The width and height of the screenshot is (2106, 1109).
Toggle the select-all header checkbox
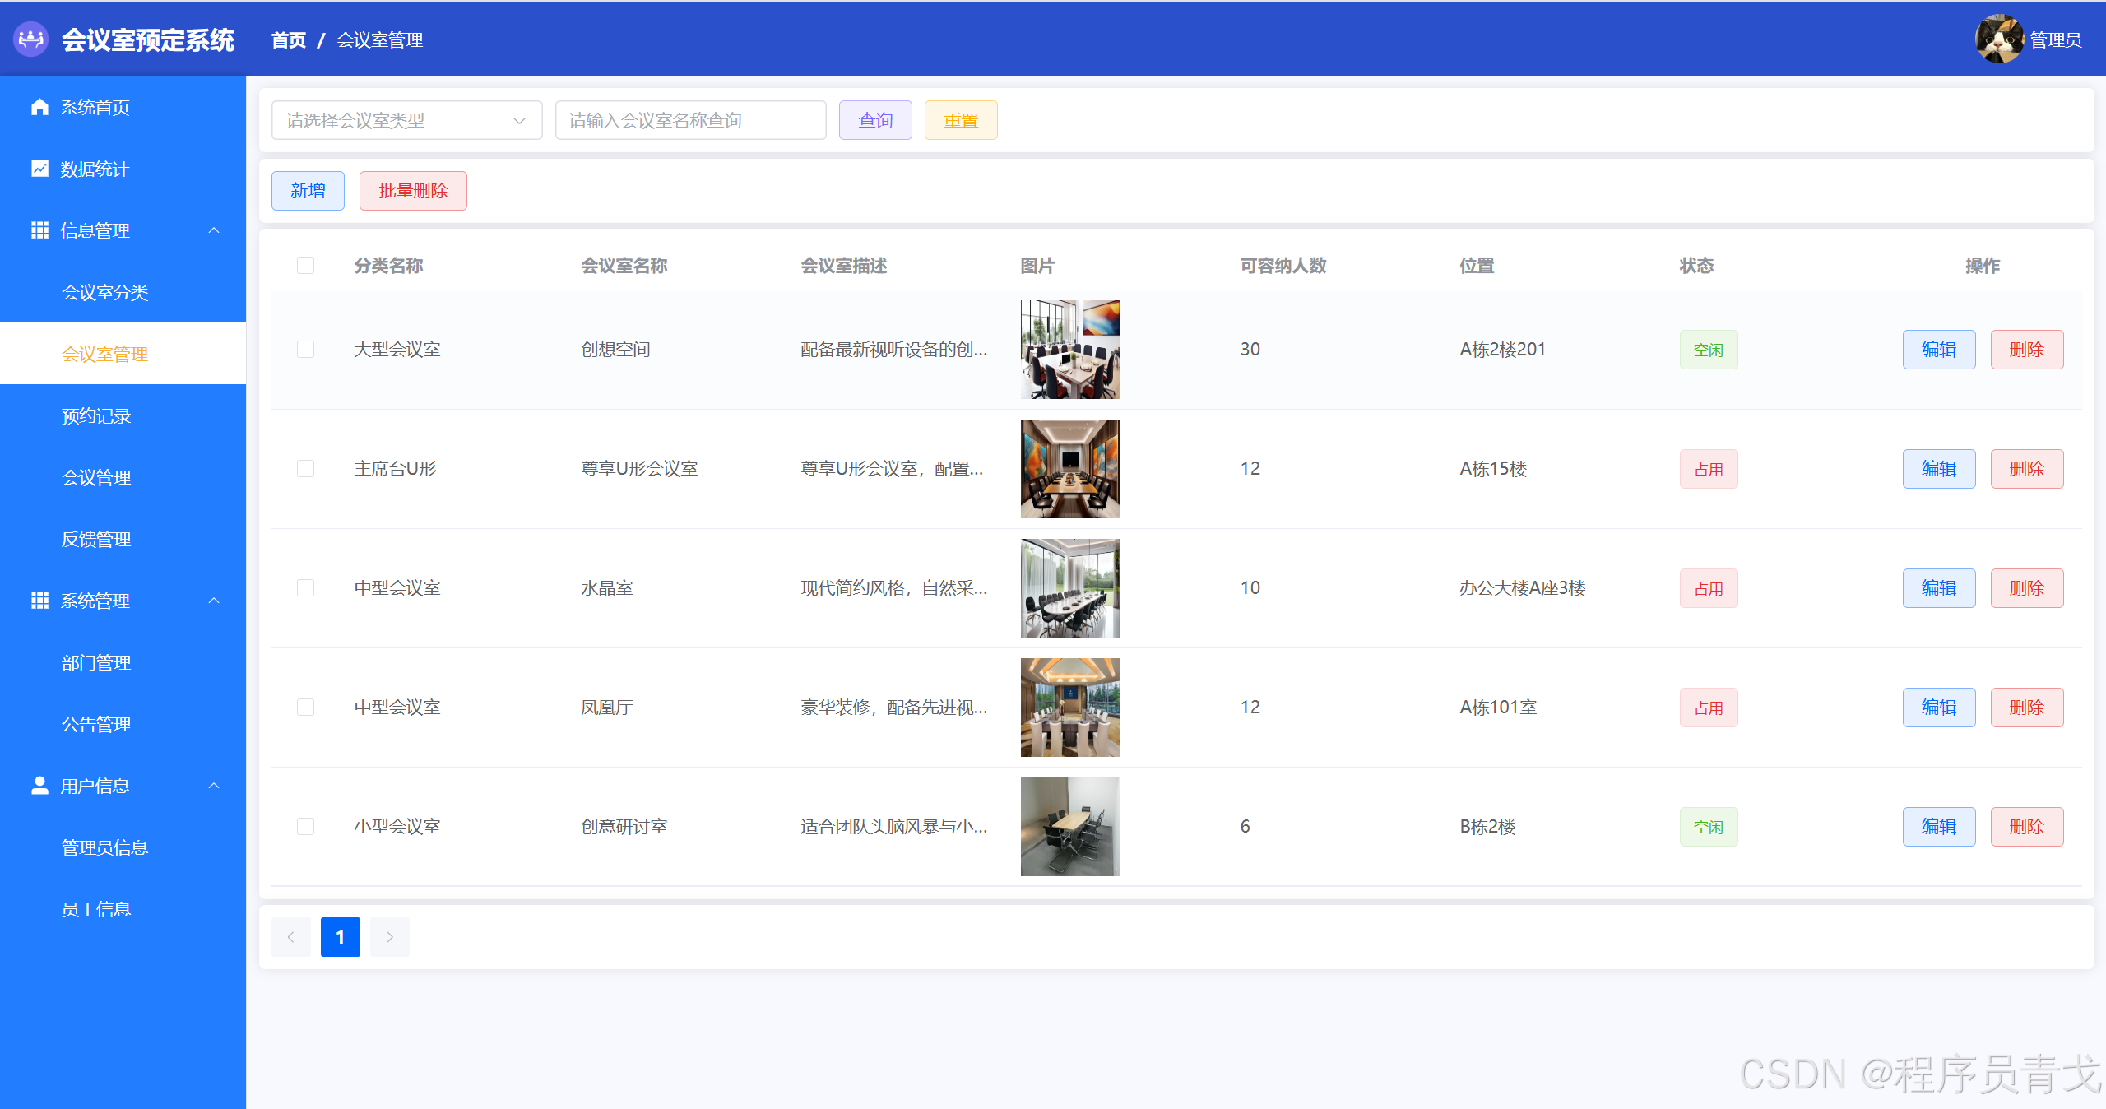click(305, 265)
